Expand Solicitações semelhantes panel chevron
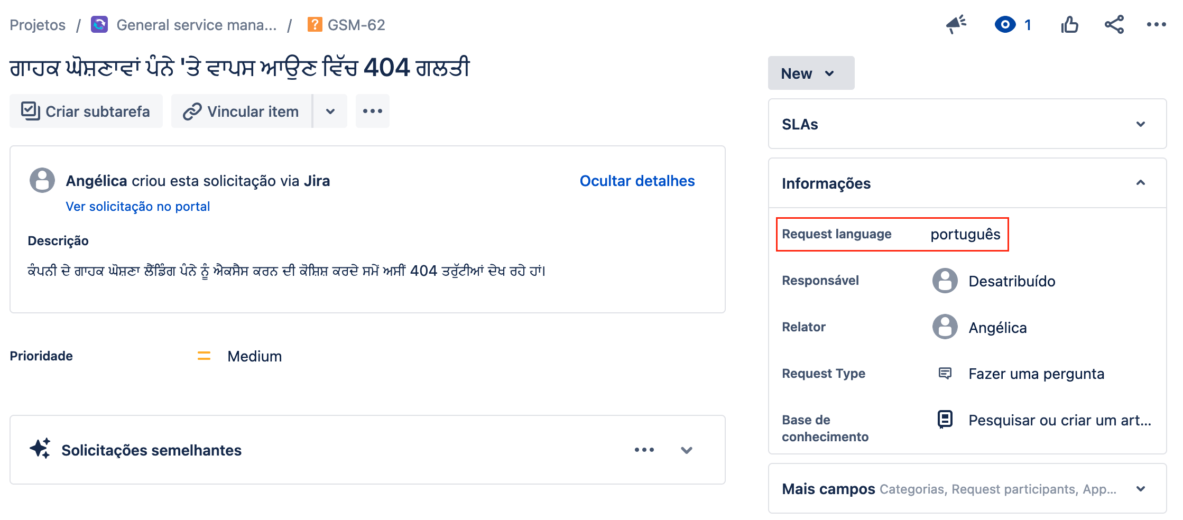 click(x=686, y=450)
